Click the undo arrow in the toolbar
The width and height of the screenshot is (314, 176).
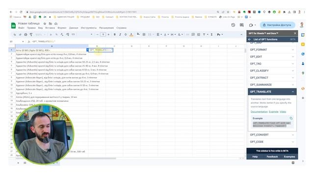point(15,35)
